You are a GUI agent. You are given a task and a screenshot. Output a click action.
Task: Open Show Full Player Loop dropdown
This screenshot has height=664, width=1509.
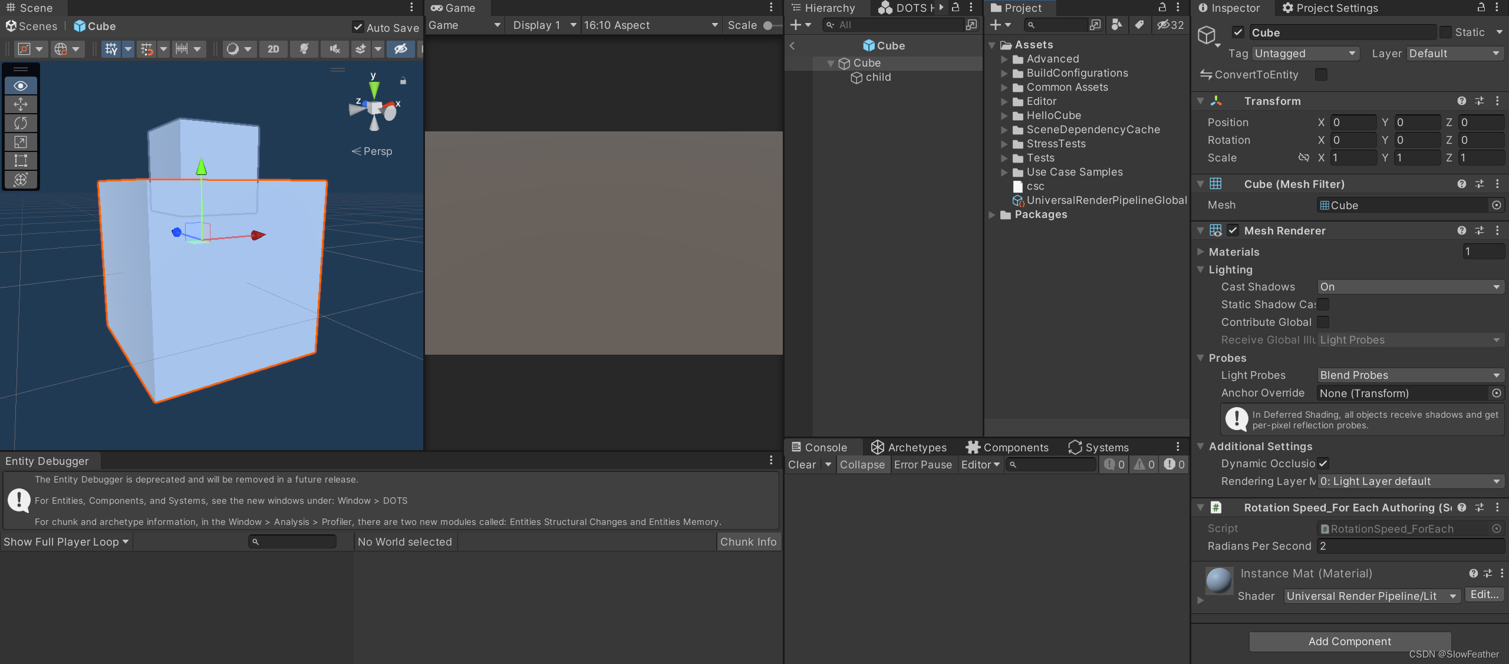66,542
